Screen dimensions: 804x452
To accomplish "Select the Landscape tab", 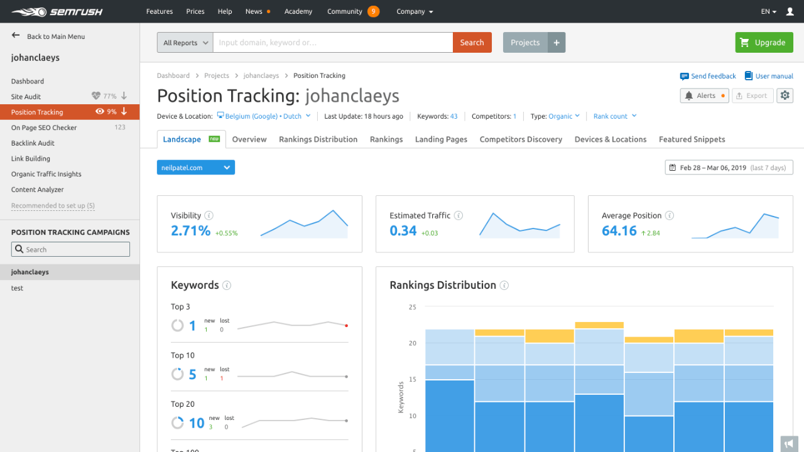I will tap(191, 139).
